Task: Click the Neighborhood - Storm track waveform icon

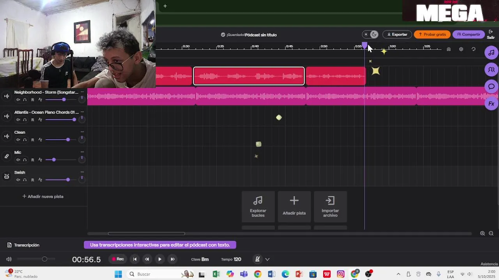Action: (x=7, y=96)
